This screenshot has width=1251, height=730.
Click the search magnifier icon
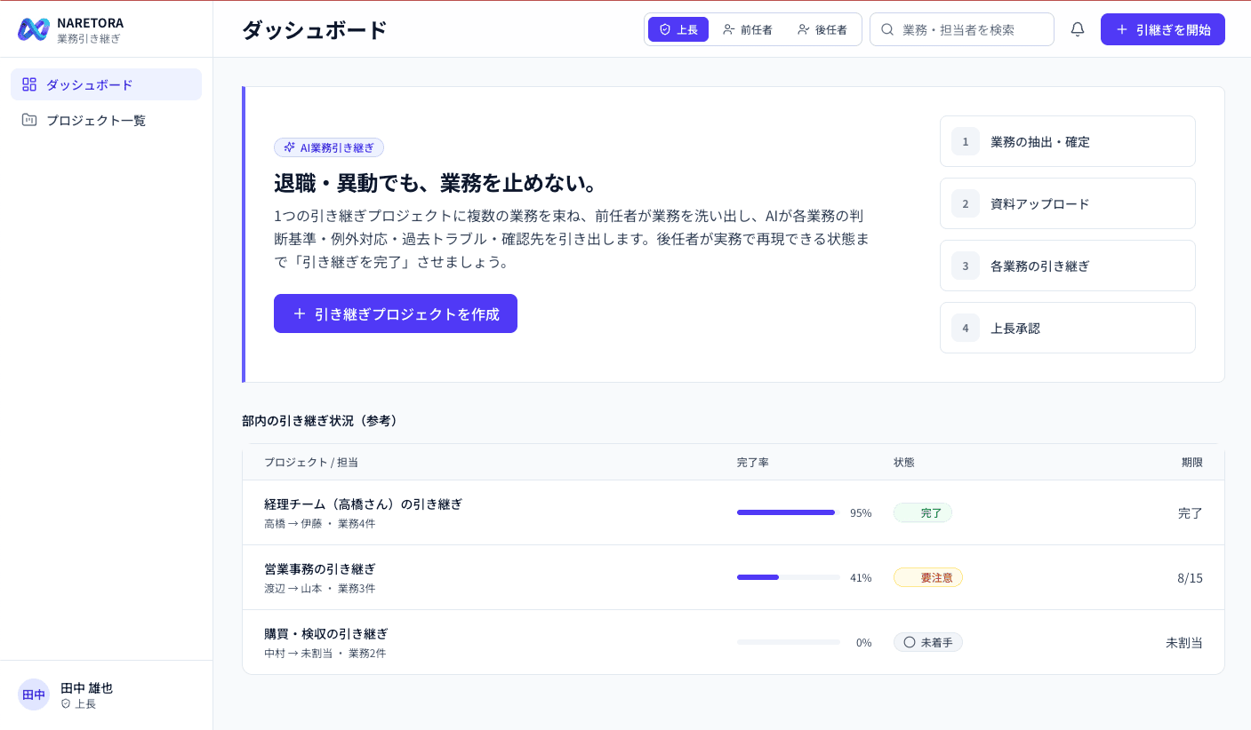point(887,29)
